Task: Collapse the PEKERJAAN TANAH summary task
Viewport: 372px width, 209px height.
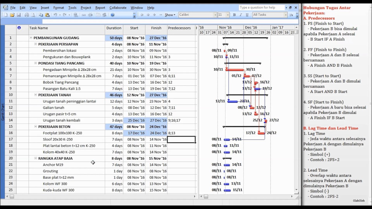Action: [x=35, y=95]
